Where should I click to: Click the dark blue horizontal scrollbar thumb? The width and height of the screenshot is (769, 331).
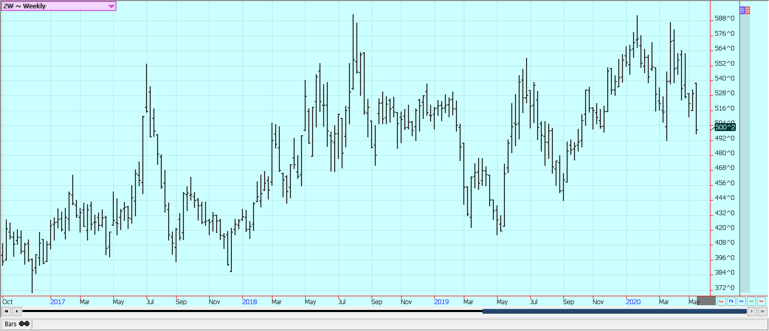pyautogui.click(x=615, y=312)
